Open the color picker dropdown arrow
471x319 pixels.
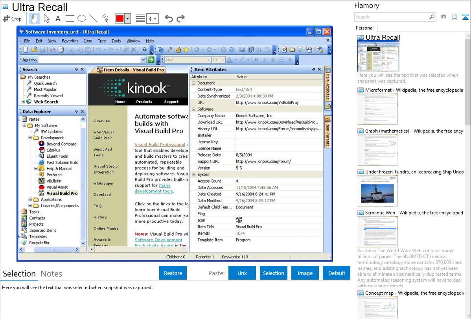pyautogui.click(x=128, y=18)
